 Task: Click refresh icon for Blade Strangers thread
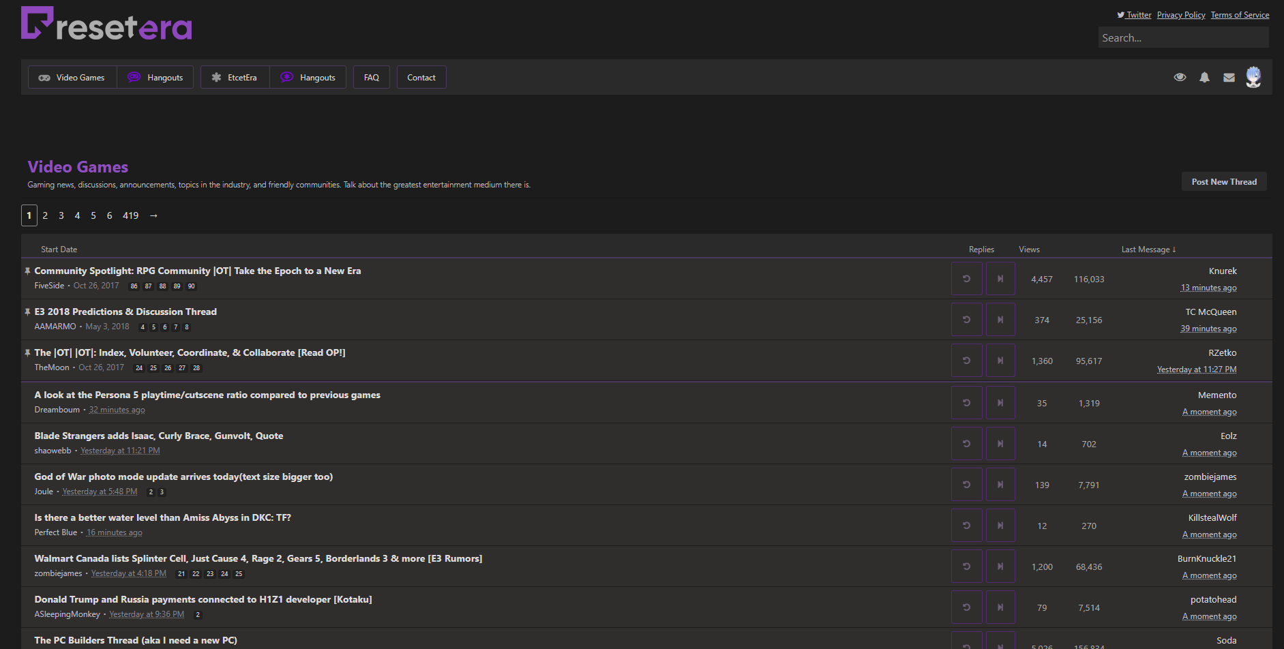pos(967,444)
